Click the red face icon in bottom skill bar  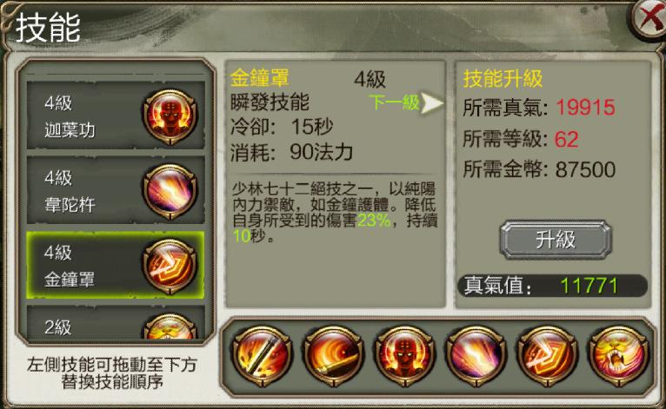point(405,355)
